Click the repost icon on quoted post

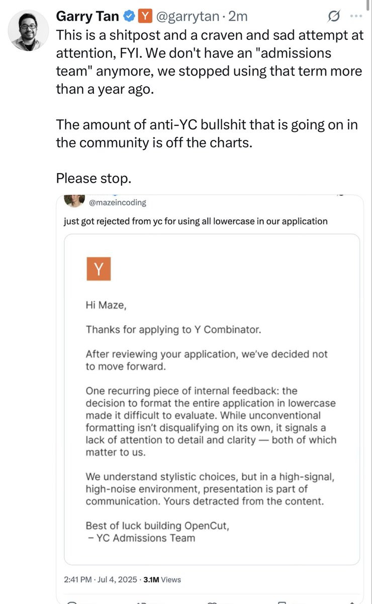pyautogui.click(x=143, y=602)
